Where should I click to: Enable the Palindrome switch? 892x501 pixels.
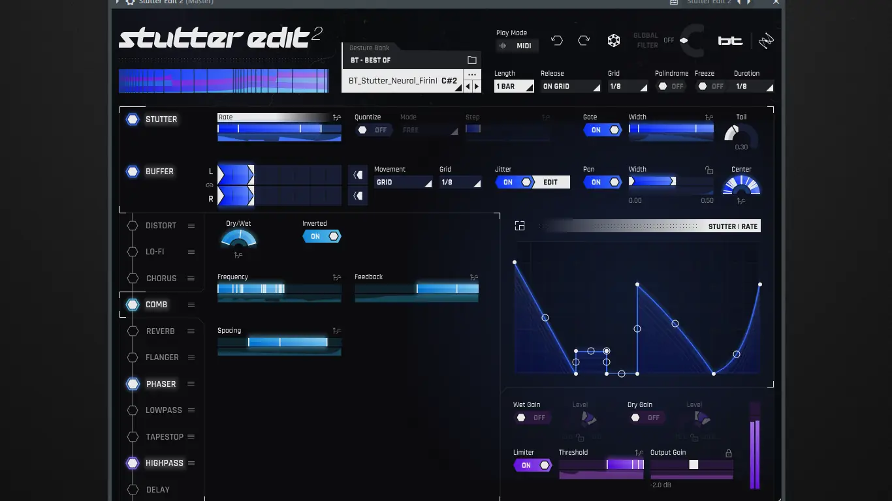click(671, 86)
